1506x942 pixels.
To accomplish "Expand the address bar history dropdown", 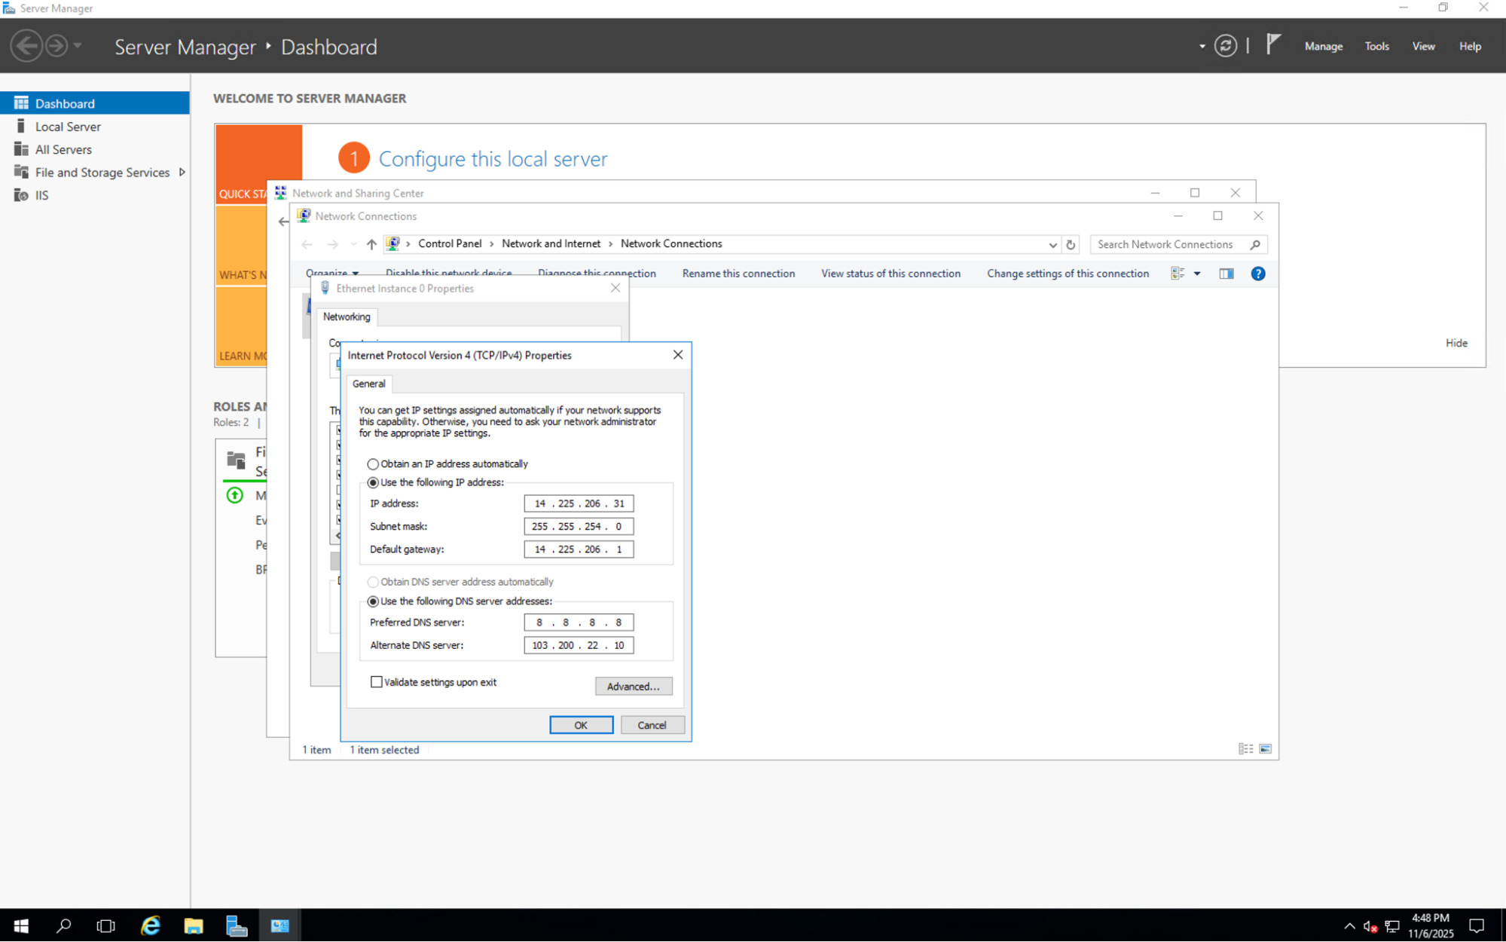I will point(1052,244).
